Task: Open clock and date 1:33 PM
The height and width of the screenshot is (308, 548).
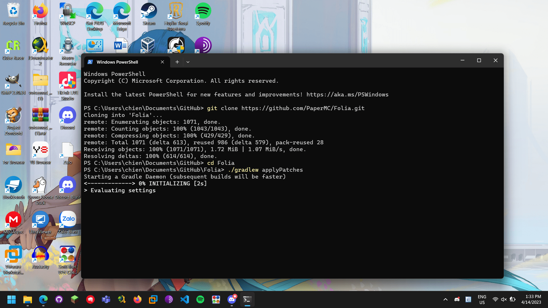Action: pos(531,299)
